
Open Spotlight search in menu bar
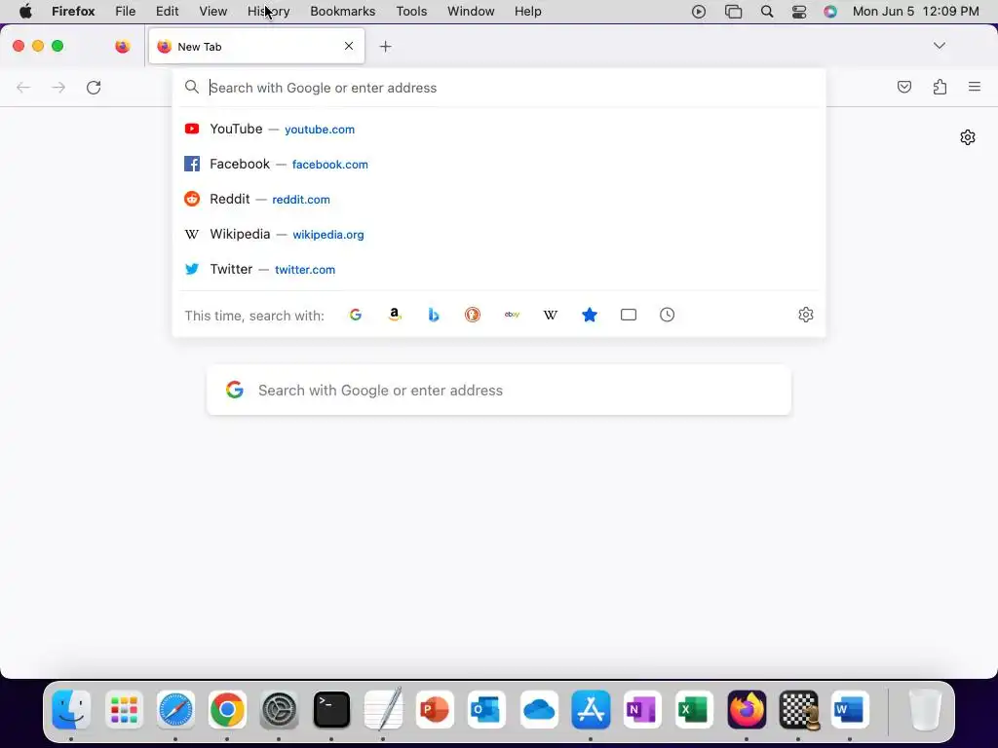click(x=767, y=12)
